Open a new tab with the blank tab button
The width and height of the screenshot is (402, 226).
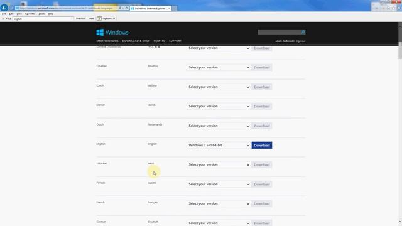pyautogui.click(x=175, y=8)
